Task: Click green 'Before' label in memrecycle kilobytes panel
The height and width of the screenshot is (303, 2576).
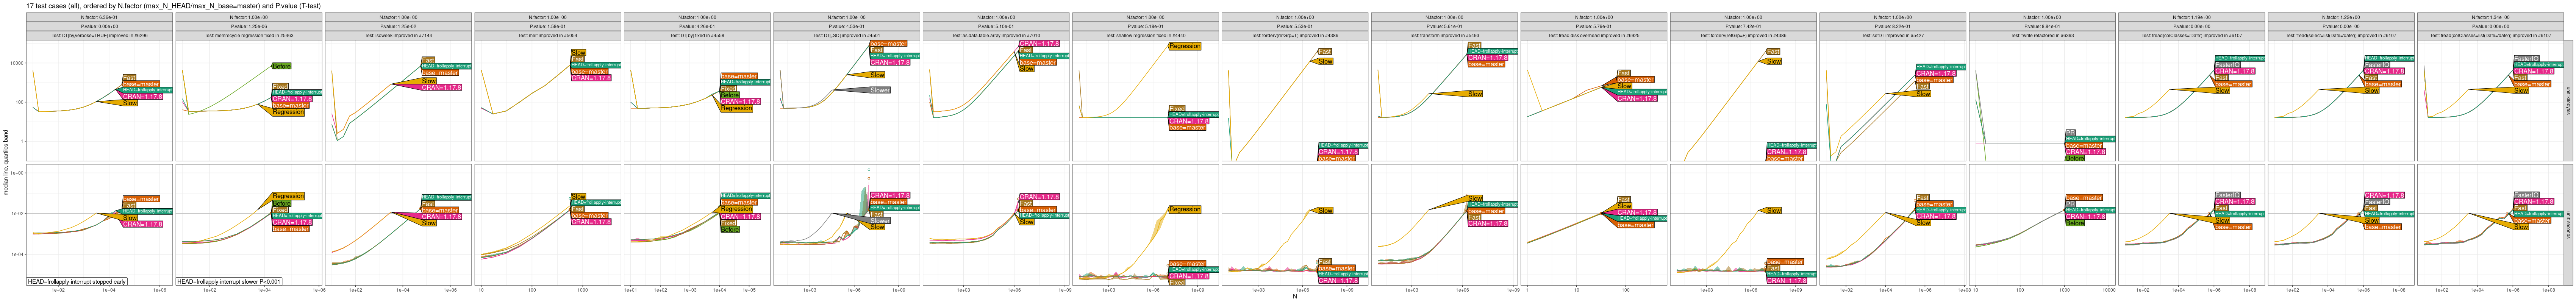Action: pos(281,66)
